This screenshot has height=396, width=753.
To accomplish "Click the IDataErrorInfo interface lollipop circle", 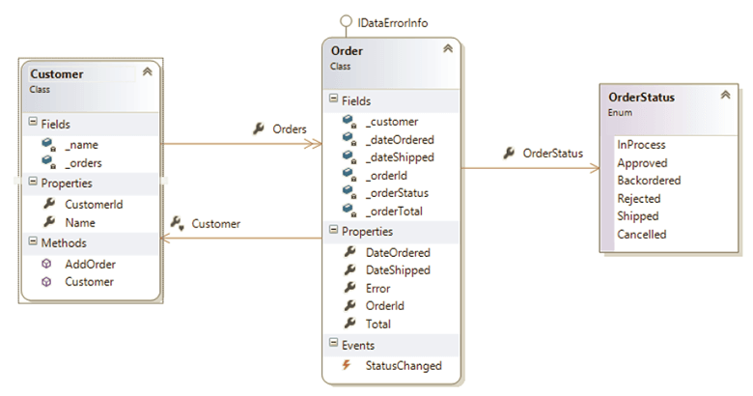I will [346, 21].
